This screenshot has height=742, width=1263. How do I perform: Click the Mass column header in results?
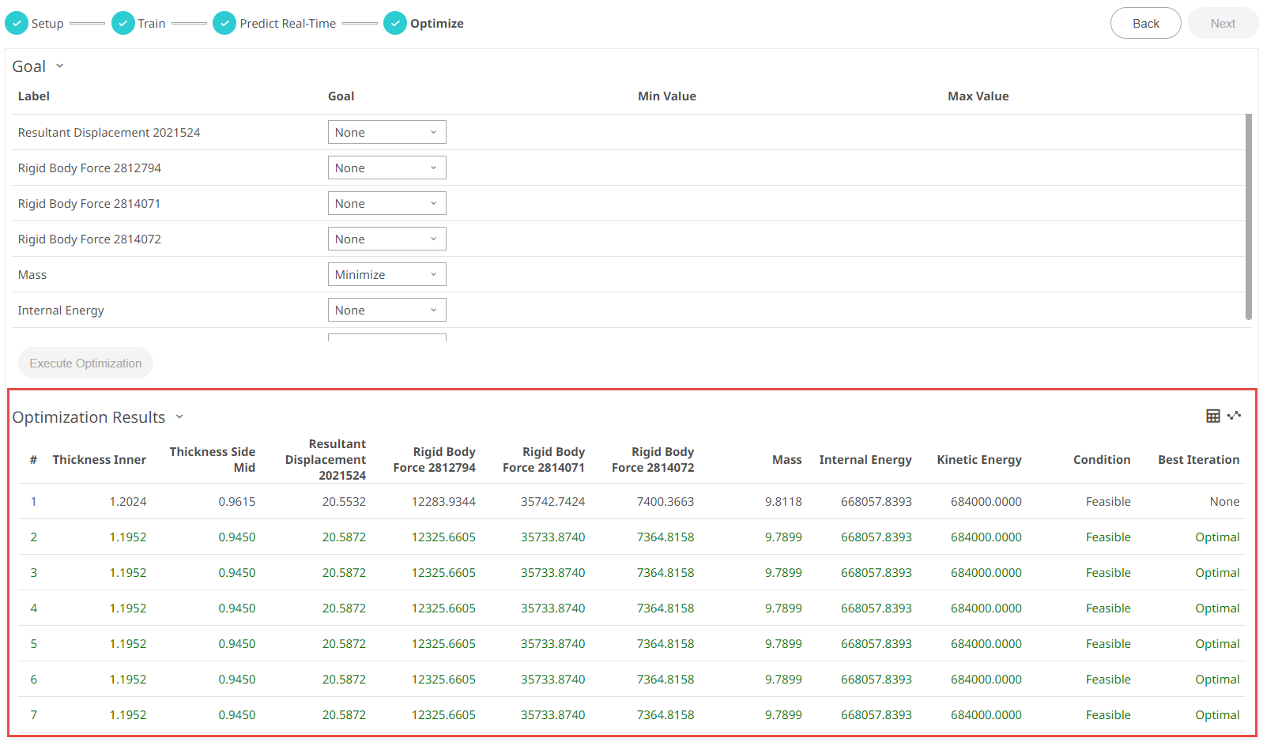[x=786, y=460]
